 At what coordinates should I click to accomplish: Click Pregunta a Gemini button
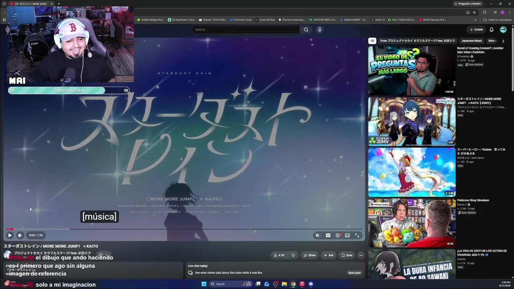coord(467,4)
